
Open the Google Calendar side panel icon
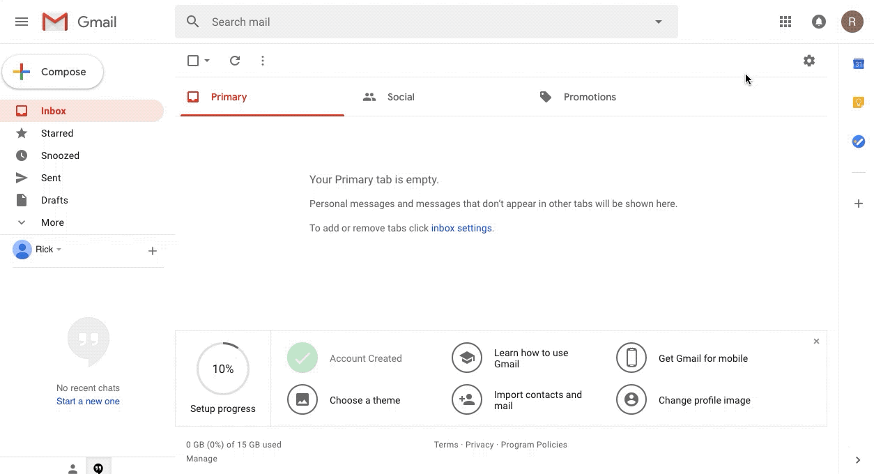[x=859, y=64]
